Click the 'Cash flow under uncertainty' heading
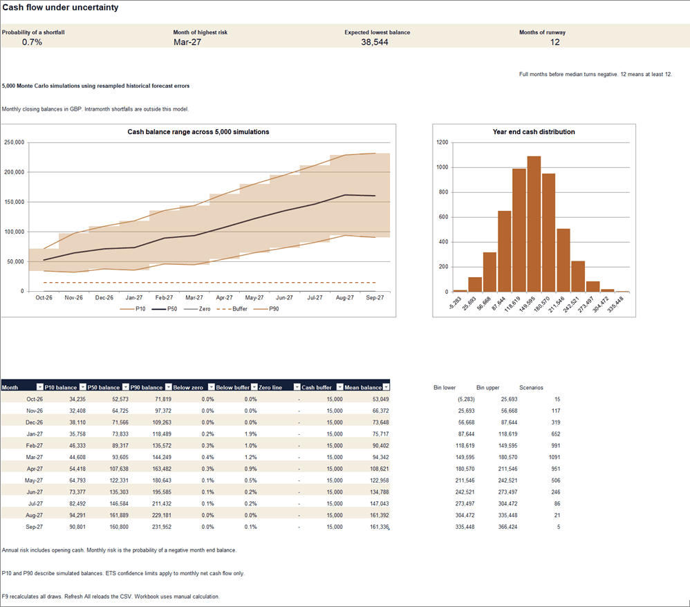This screenshot has width=690, height=607. [60, 8]
